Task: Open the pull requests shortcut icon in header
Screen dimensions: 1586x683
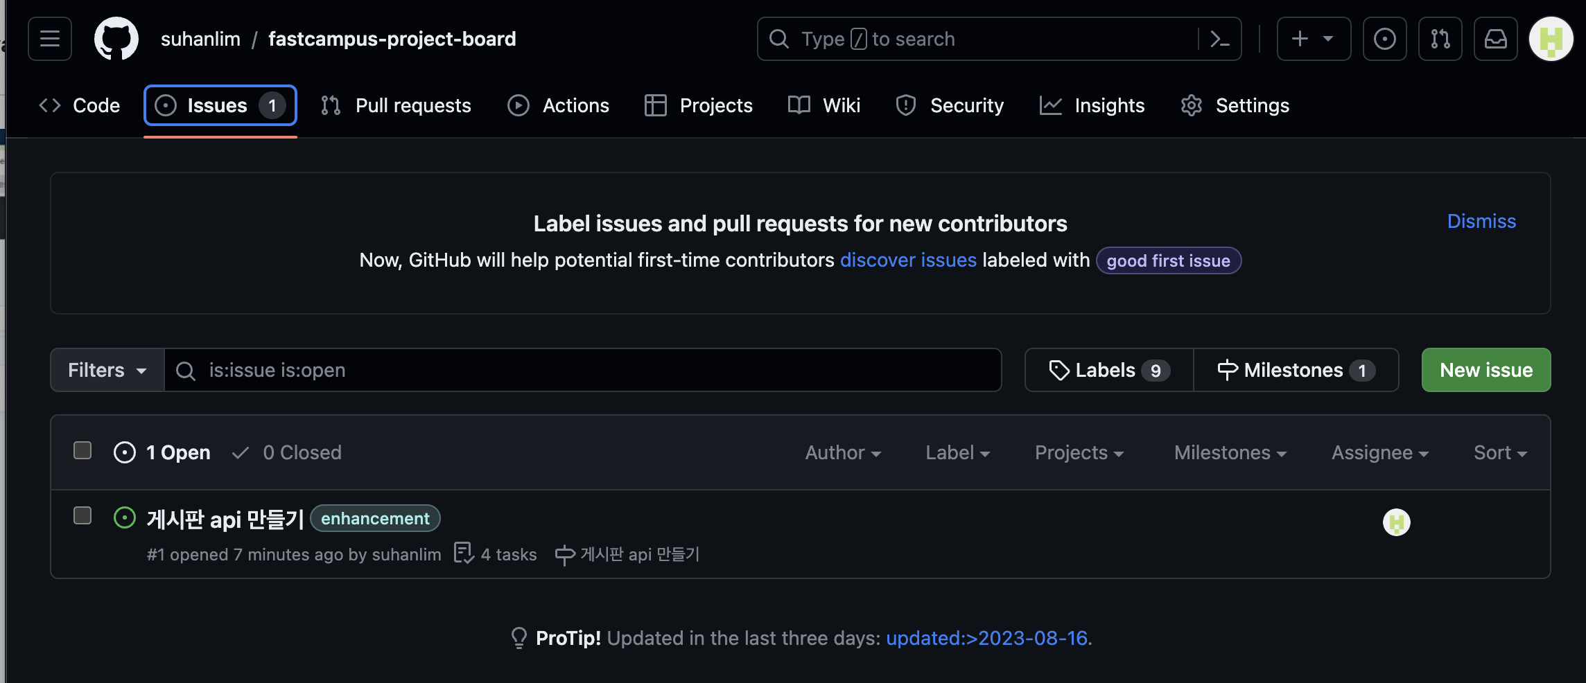Action: [1440, 39]
